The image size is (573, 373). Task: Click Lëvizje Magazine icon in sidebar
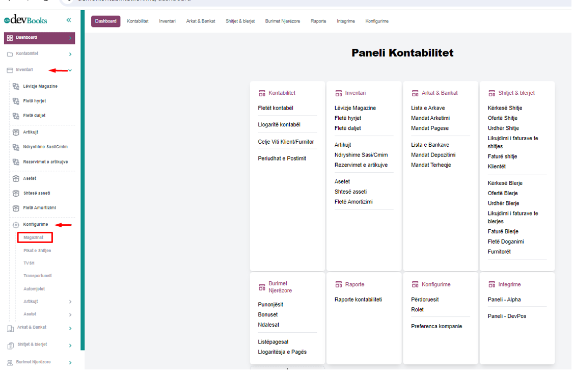[16, 87]
